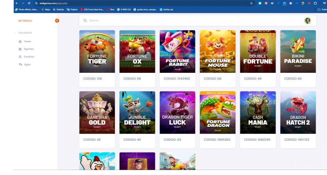This screenshot has height=175, width=327.
Task: Open the Senhas sql bookmark
Action: pos(166,9)
